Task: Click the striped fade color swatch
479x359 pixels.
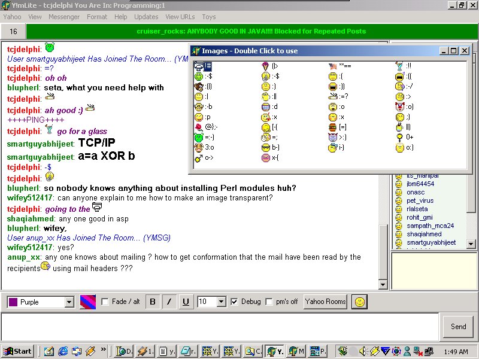Action: (x=87, y=302)
